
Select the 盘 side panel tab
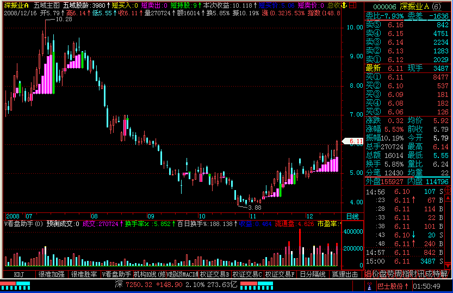click(383, 273)
